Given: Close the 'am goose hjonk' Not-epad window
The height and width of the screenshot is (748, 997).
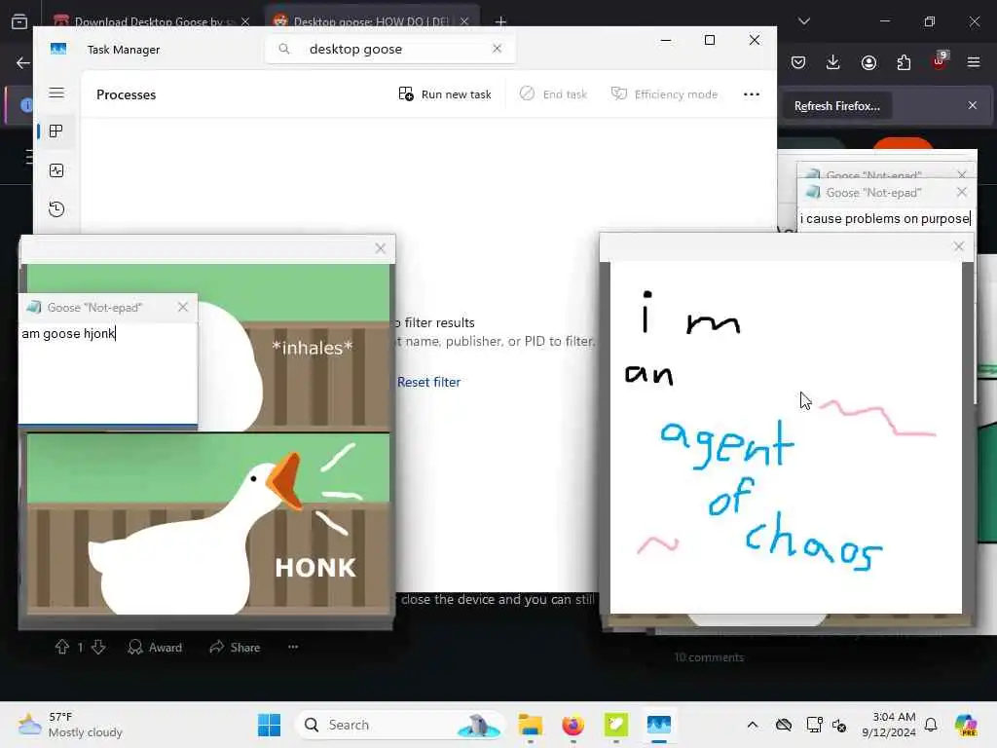Looking at the screenshot, I should tap(183, 307).
